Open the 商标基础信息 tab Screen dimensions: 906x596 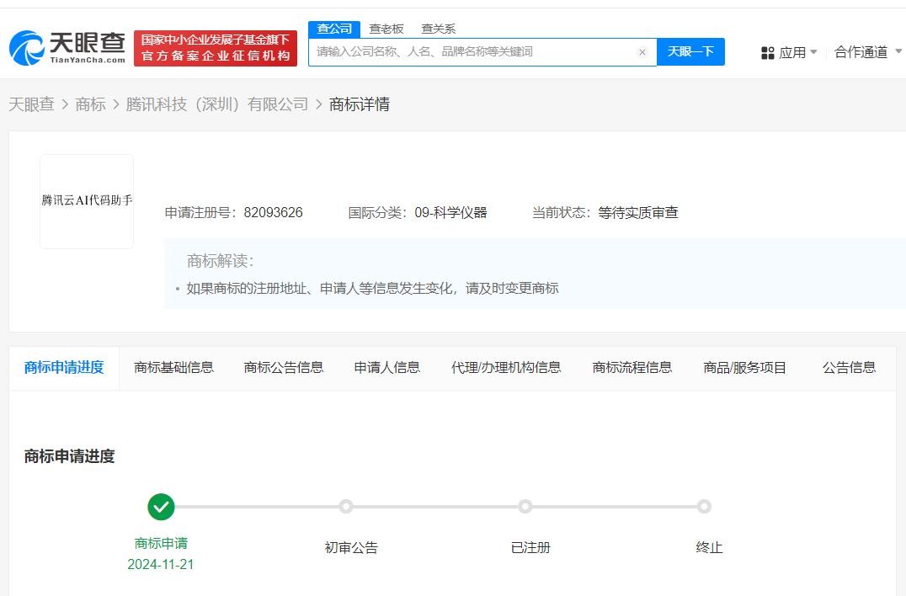pos(173,367)
